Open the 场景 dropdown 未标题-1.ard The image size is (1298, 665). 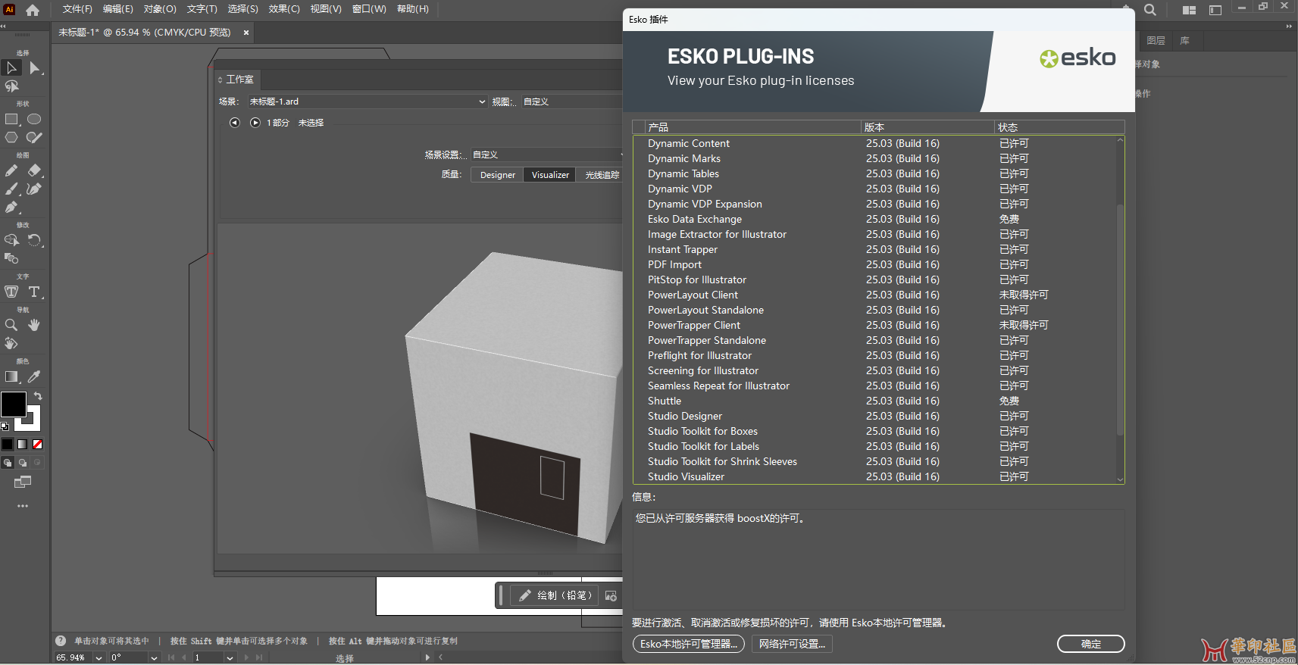pyautogui.click(x=368, y=101)
